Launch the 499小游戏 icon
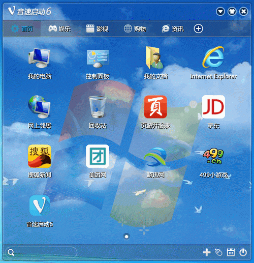The width and height of the screenshot is (254, 263). click(213, 156)
